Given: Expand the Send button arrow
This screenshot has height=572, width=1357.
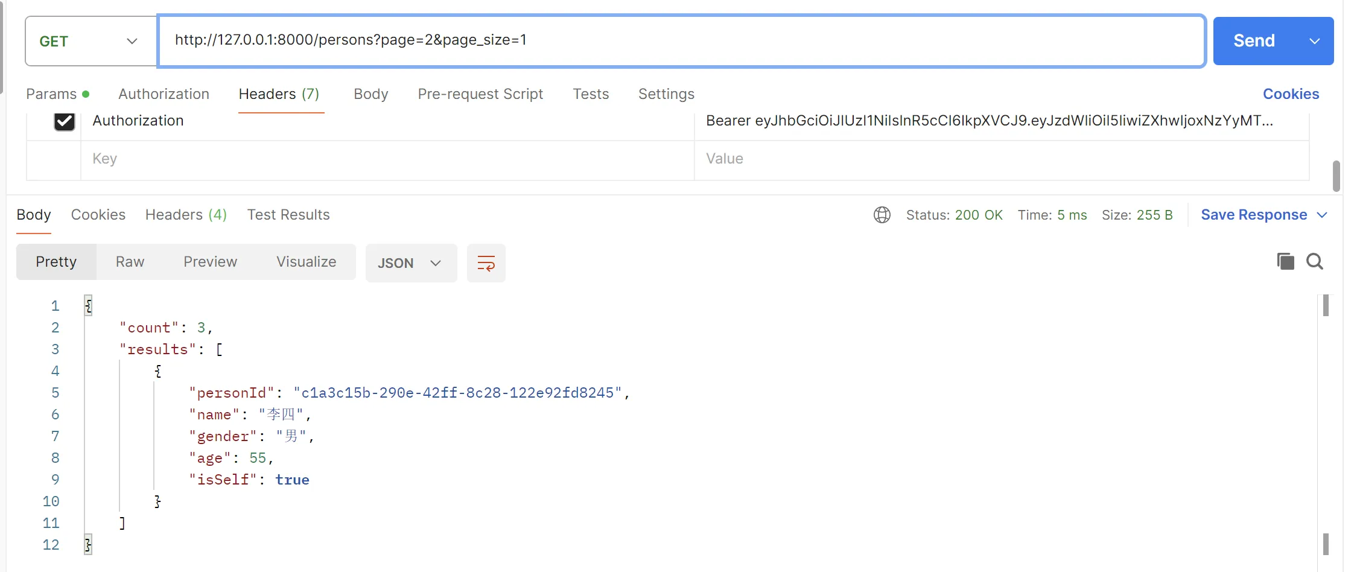Looking at the screenshot, I should [x=1314, y=41].
